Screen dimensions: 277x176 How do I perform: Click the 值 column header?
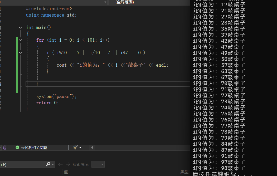(x=66, y=172)
